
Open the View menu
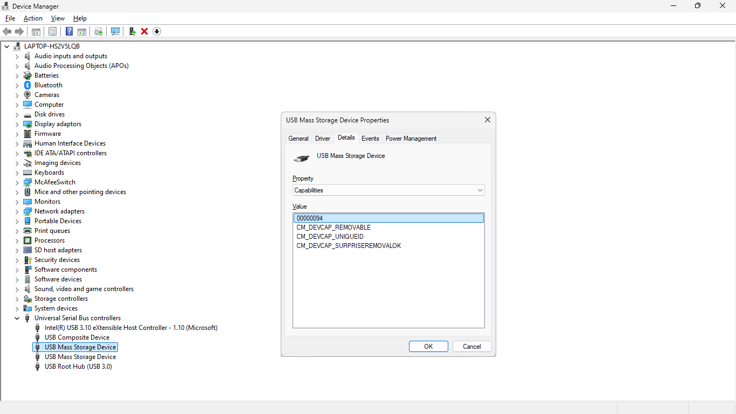tap(58, 18)
